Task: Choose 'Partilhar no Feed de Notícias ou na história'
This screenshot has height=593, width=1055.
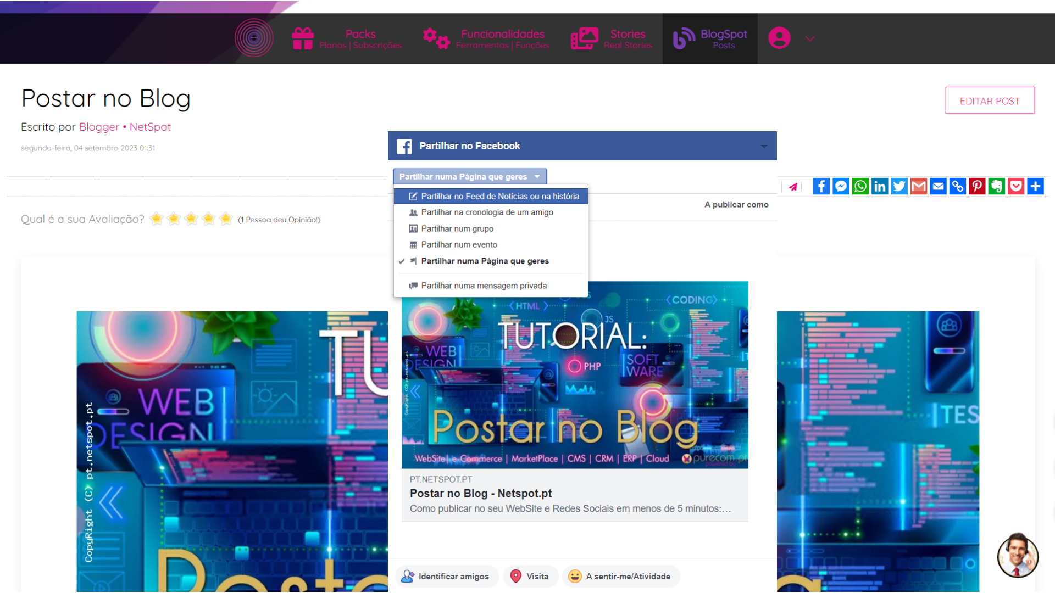Action: (x=499, y=196)
